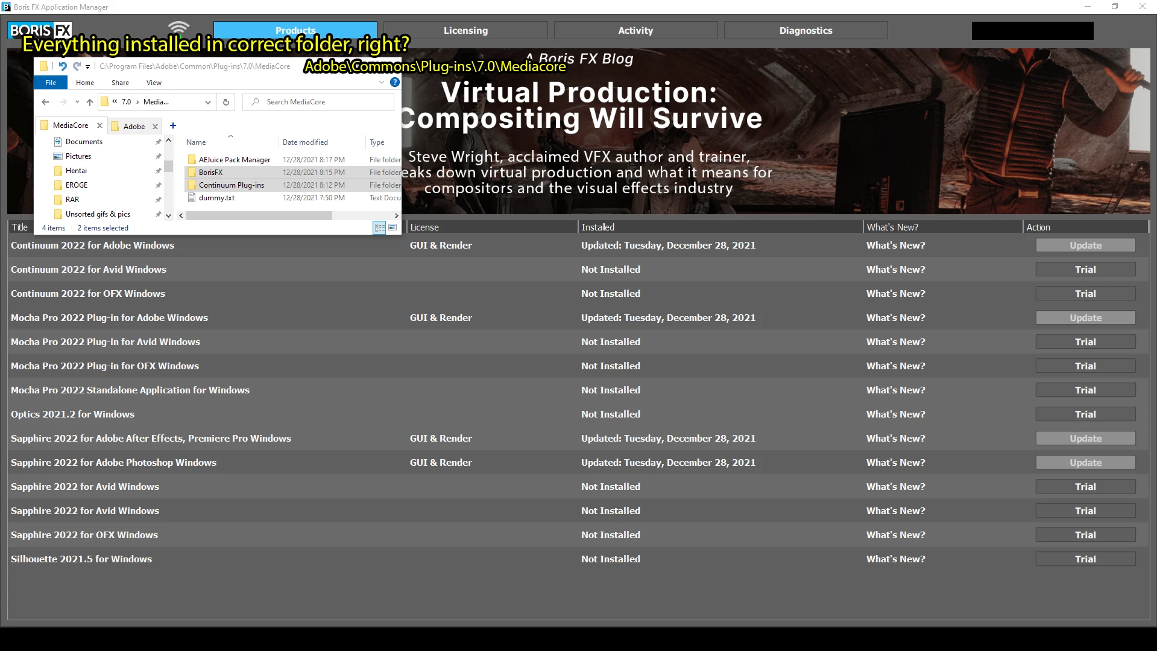The height and width of the screenshot is (651, 1157).
Task: Unpin RAR using its pin icon
Action: tap(158, 200)
